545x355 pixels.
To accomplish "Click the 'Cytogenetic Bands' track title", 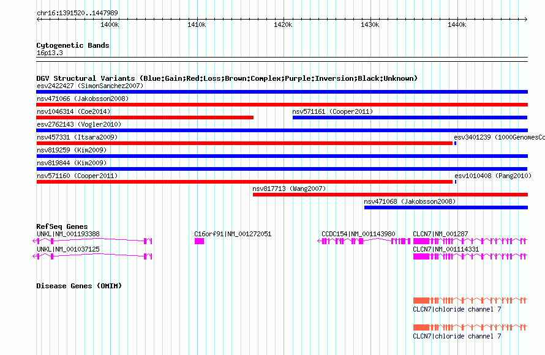I will click(x=73, y=45).
